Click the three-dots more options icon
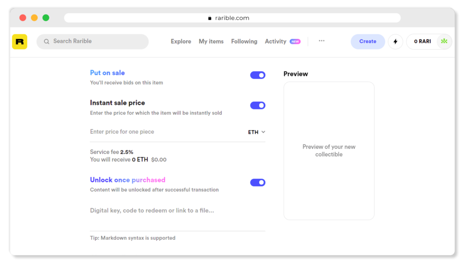This screenshot has height=267, width=464. [x=321, y=41]
